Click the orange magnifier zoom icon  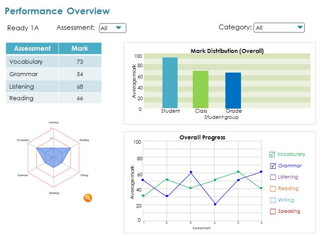(87, 198)
